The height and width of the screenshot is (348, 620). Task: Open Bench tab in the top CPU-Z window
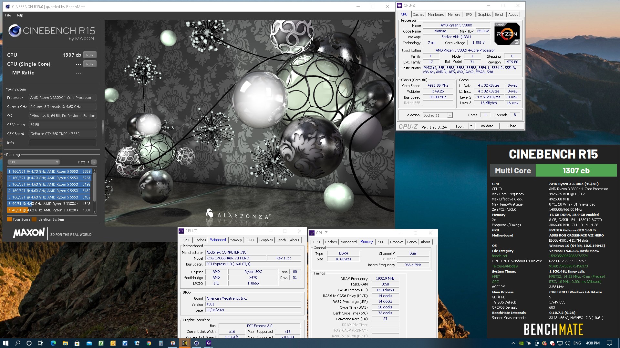pos(499,15)
